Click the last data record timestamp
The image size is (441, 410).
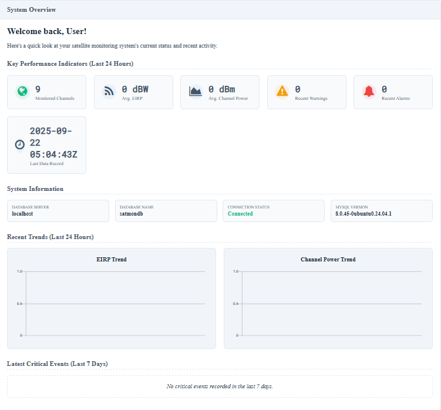[x=53, y=143]
